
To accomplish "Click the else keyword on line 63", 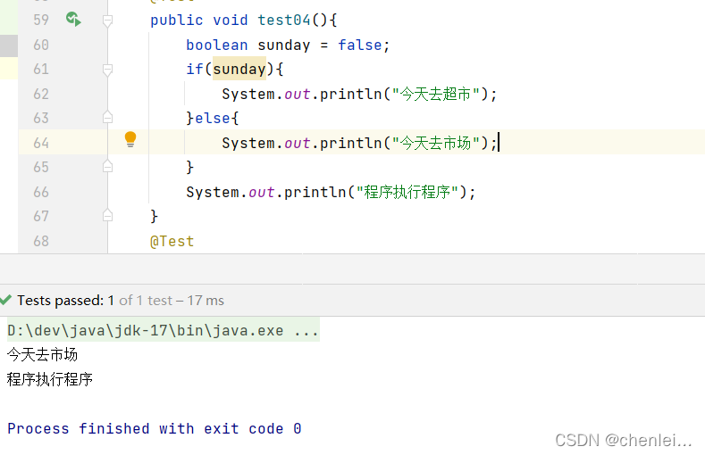I will (213, 118).
